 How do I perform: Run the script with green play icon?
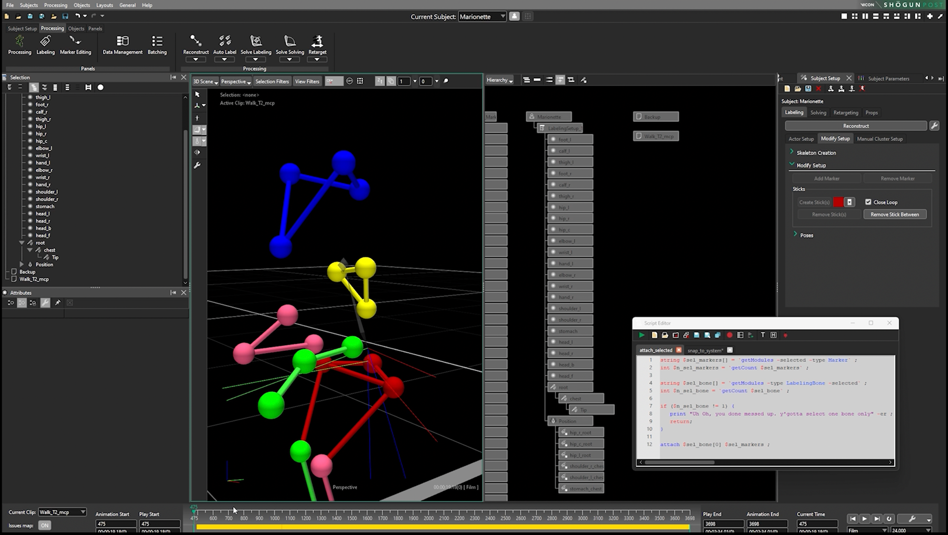coord(641,335)
